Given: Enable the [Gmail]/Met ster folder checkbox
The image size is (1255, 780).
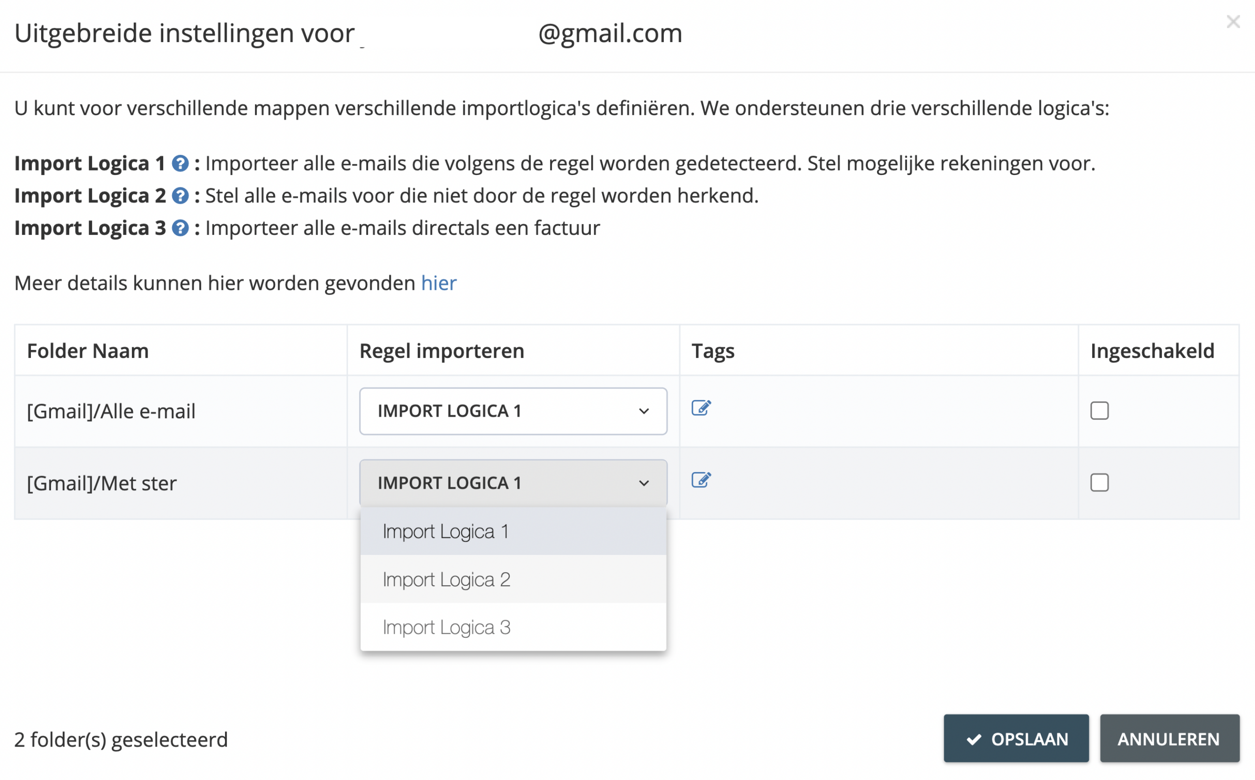Looking at the screenshot, I should coord(1099,483).
